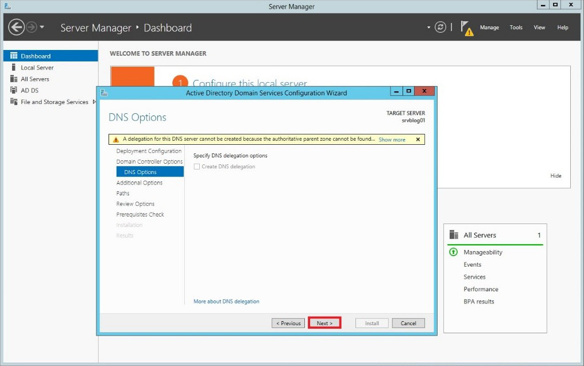Click the back navigation arrow in Server Manager
Image resolution: width=584 pixels, height=366 pixels.
pyautogui.click(x=17, y=27)
